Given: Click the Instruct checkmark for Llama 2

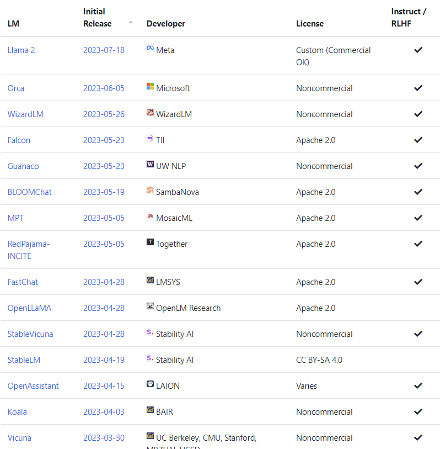Looking at the screenshot, I should [x=418, y=50].
